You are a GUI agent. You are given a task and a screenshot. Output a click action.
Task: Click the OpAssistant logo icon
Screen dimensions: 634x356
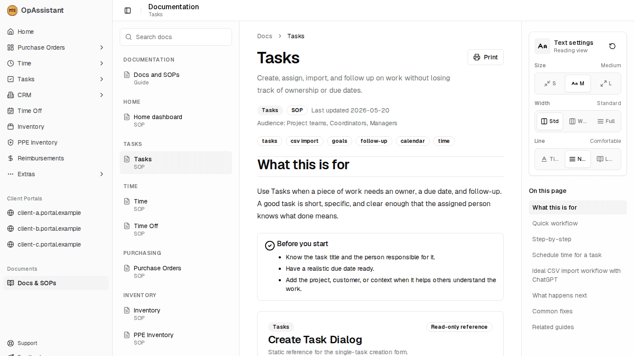(x=12, y=11)
